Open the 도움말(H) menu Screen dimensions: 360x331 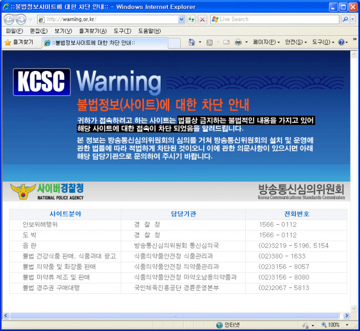150,31
